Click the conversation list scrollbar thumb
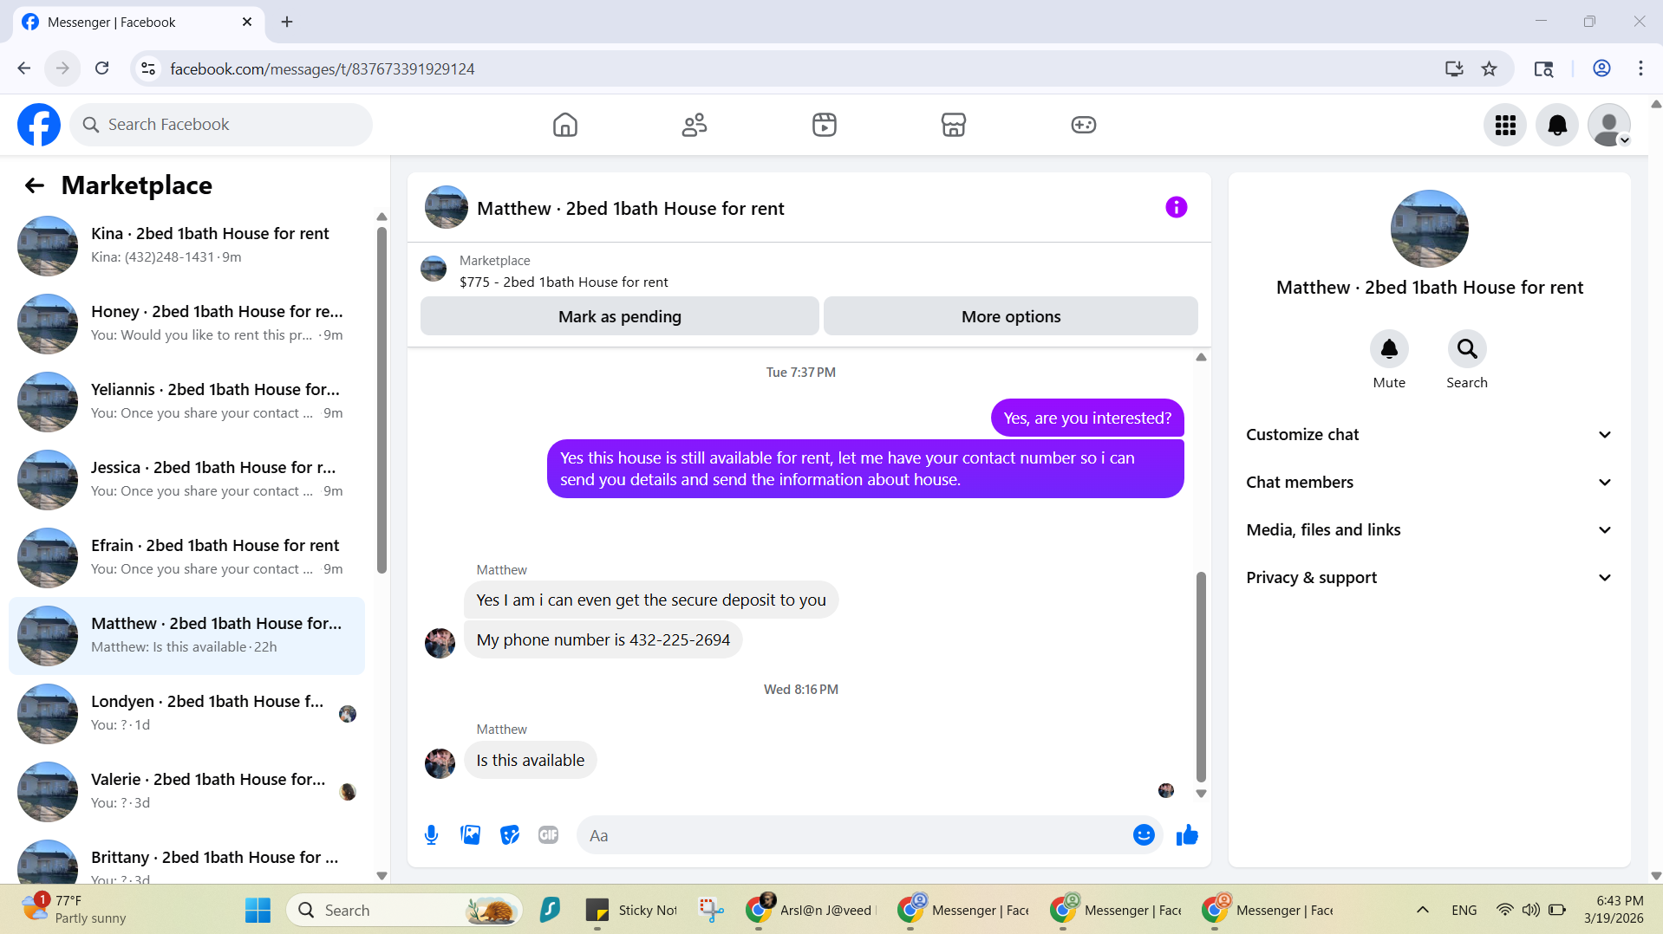The height and width of the screenshot is (934, 1663). click(382, 399)
